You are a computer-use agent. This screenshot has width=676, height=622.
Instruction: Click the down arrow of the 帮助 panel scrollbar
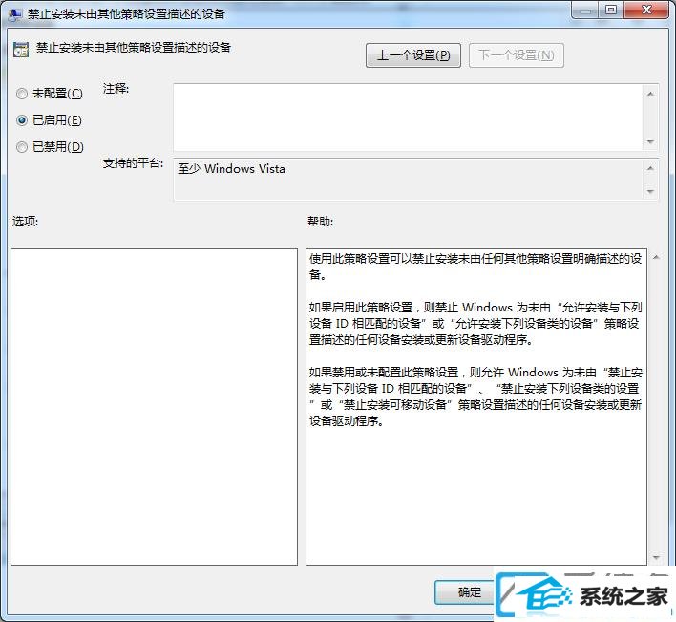(x=656, y=558)
